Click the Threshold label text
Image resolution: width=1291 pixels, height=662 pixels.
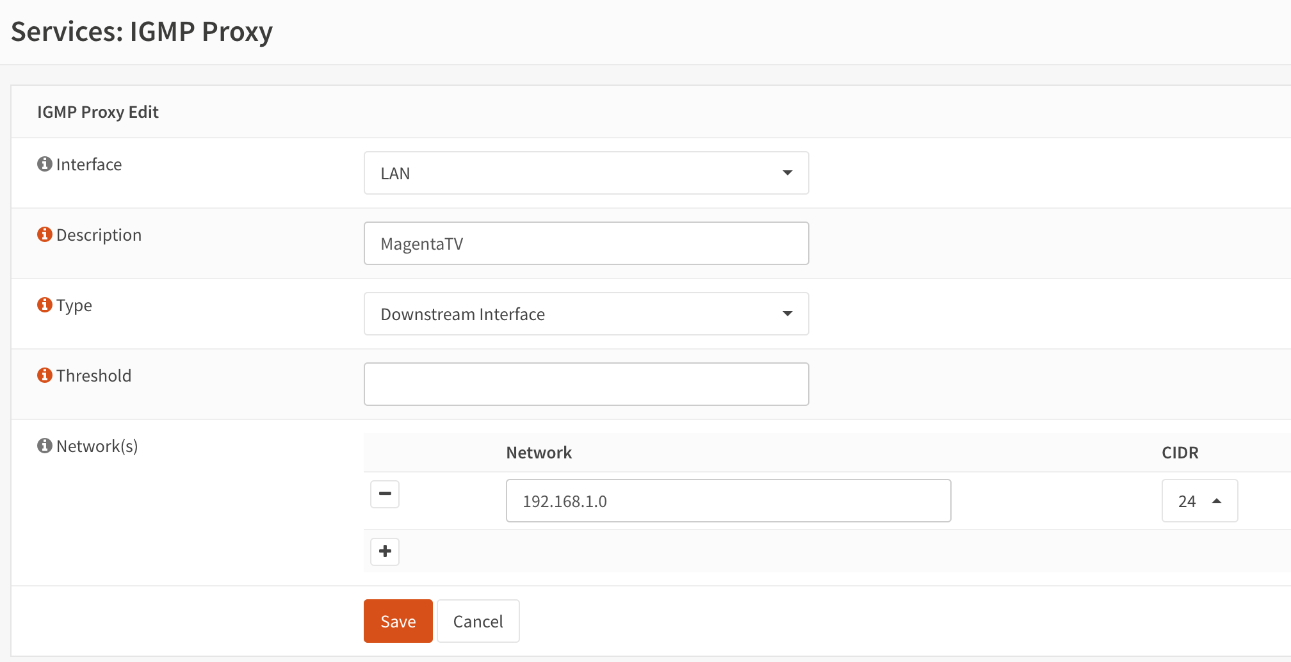pyautogui.click(x=93, y=376)
